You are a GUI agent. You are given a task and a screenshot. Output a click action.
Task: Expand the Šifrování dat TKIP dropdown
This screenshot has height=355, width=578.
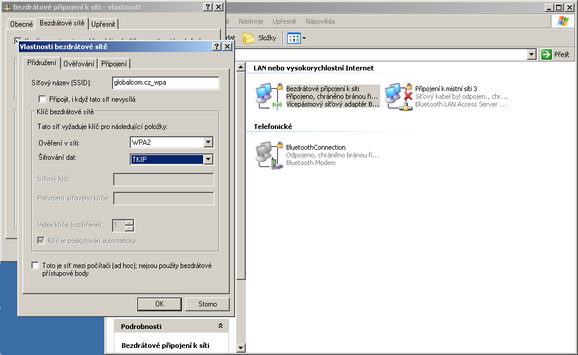point(208,159)
